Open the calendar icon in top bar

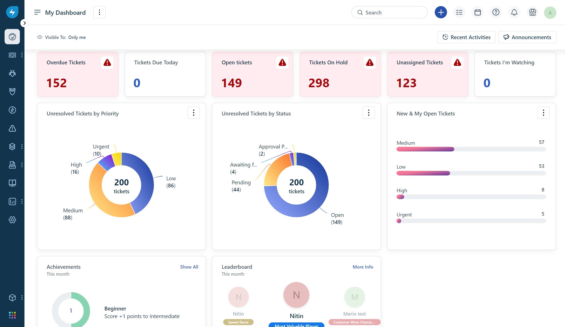(478, 12)
